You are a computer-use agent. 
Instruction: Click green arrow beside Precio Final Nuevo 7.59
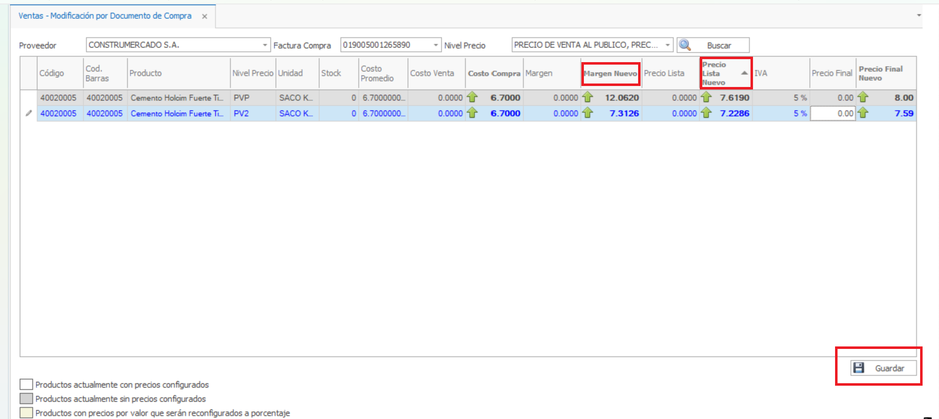[x=863, y=113]
